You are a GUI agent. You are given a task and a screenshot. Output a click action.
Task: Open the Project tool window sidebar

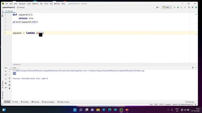3,13
